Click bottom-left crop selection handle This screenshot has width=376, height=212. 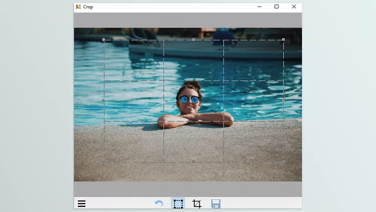coord(103,161)
